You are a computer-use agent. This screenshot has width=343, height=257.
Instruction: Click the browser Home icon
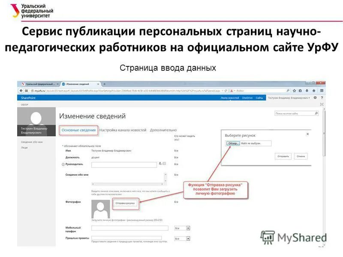pos(314,90)
